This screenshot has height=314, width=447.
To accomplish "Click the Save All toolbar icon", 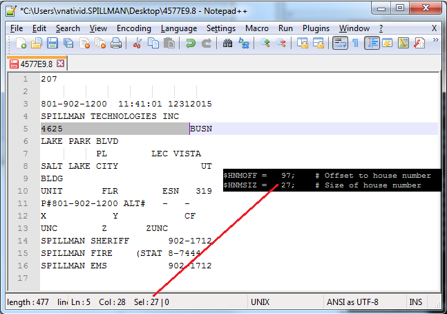I will click(68, 43).
